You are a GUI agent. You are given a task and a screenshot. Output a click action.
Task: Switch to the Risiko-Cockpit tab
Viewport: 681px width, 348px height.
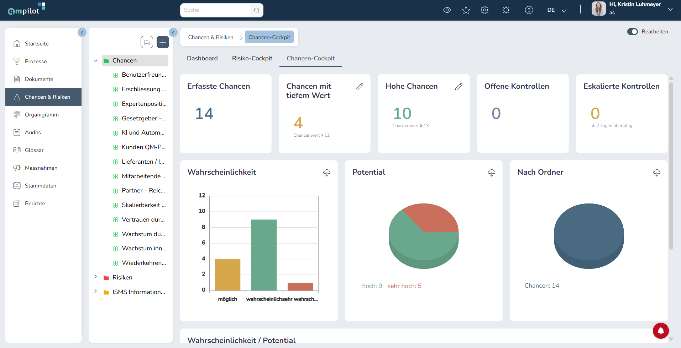click(x=252, y=59)
